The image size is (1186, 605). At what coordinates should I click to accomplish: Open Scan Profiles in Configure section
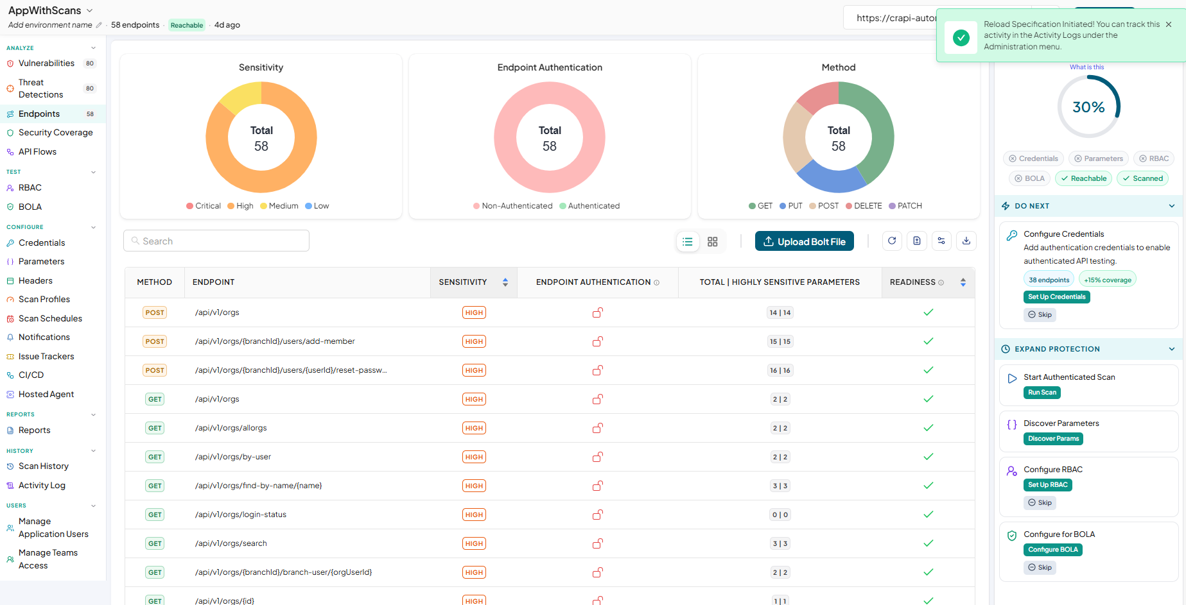pyautogui.click(x=53, y=300)
